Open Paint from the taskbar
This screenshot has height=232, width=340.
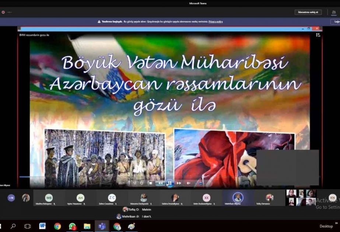(x=131, y=226)
